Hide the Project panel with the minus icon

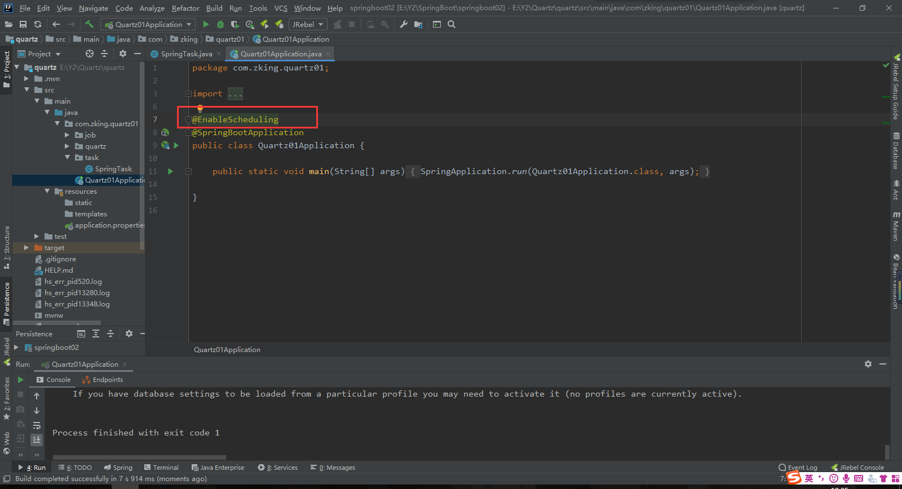pyautogui.click(x=138, y=54)
